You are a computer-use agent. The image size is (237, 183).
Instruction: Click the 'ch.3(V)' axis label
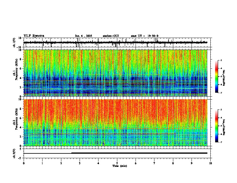(x=14, y=153)
